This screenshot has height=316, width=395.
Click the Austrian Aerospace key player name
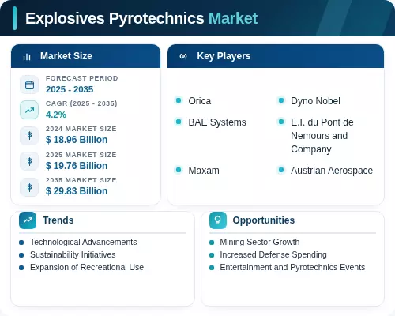point(332,171)
